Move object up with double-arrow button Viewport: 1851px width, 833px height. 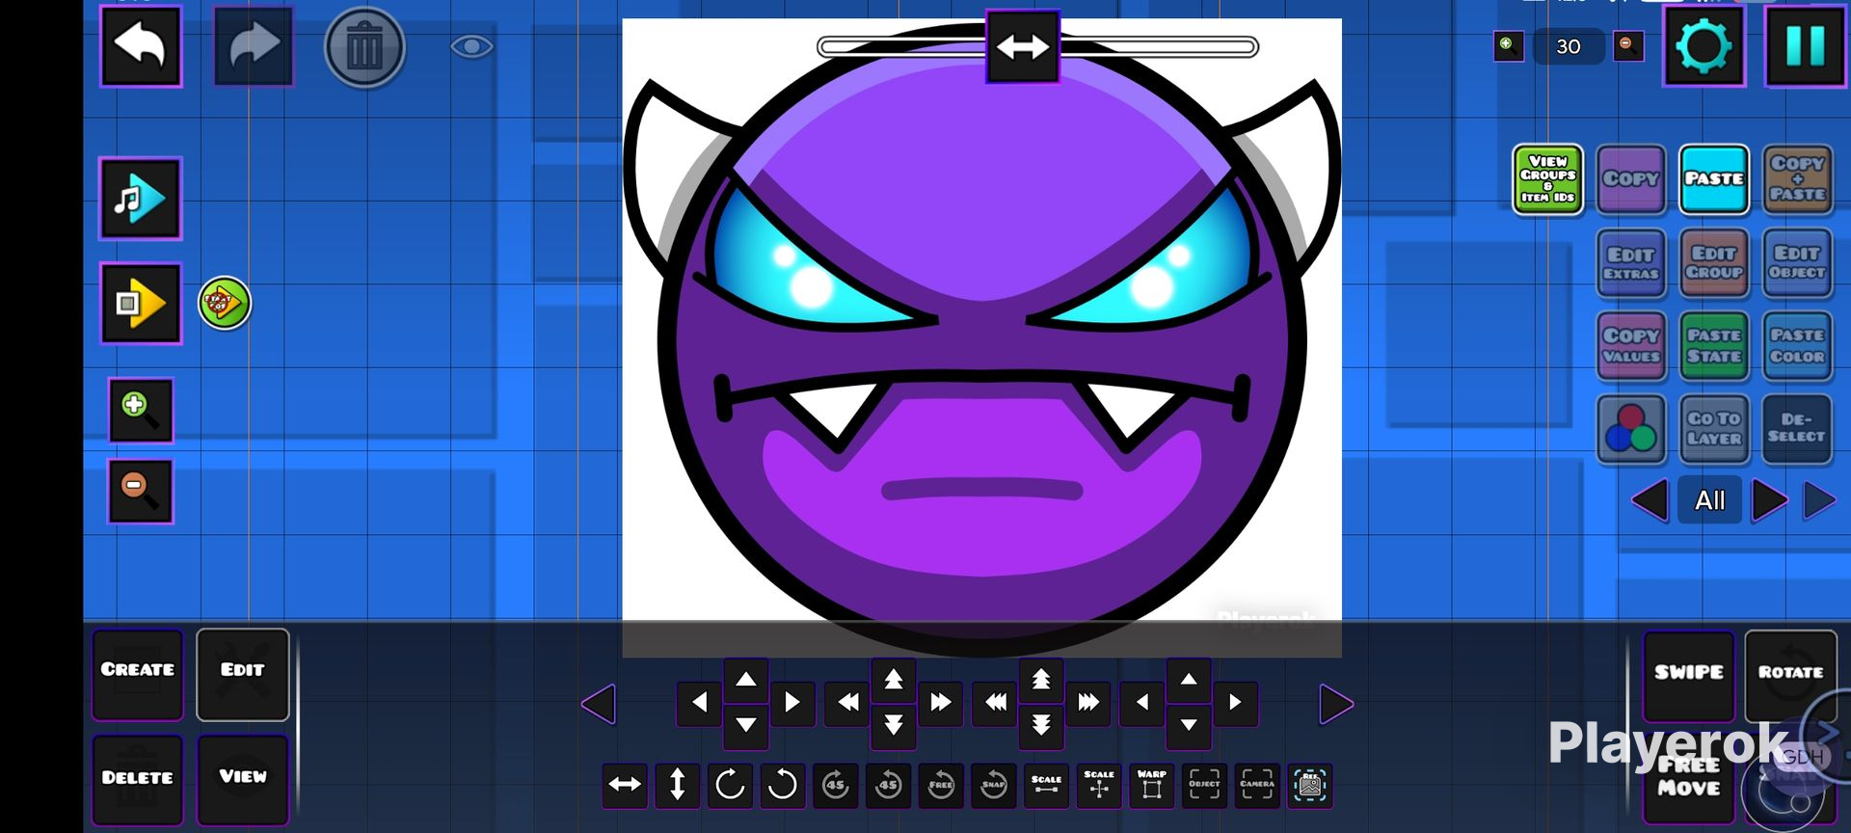click(894, 680)
